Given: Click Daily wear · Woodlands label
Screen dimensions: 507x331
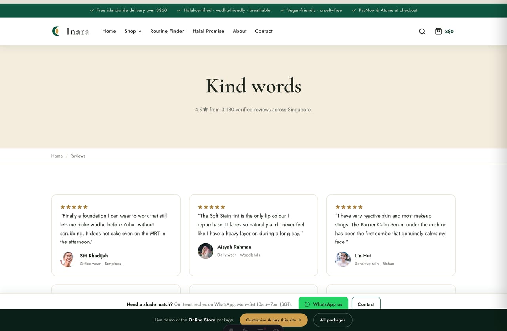Looking at the screenshot, I should pos(239,255).
